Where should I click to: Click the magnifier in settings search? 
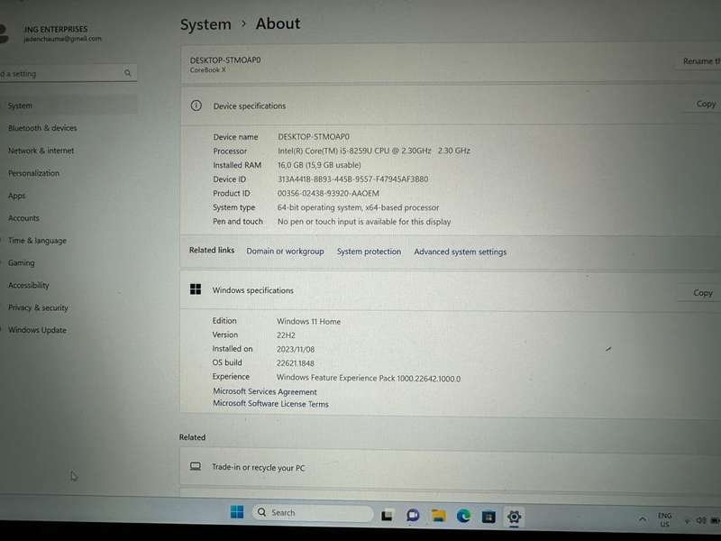[x=127, y=73]
